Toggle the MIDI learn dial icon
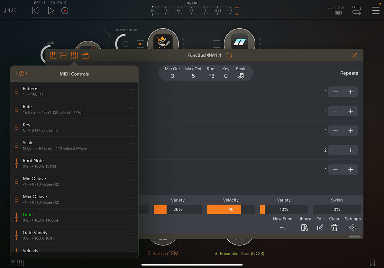 click(22, 73)
